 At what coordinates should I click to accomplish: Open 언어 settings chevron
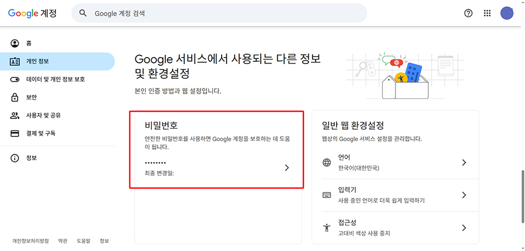click(x=464, y=162)
